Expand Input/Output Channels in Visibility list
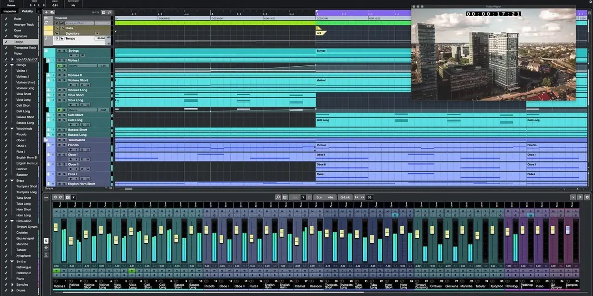Image resolution: width=593 pixels, height=296 pixels. point(13,59)
